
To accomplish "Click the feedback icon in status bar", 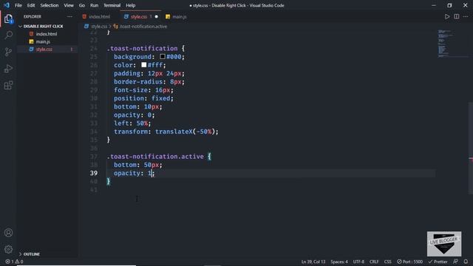I will [455, 262].
